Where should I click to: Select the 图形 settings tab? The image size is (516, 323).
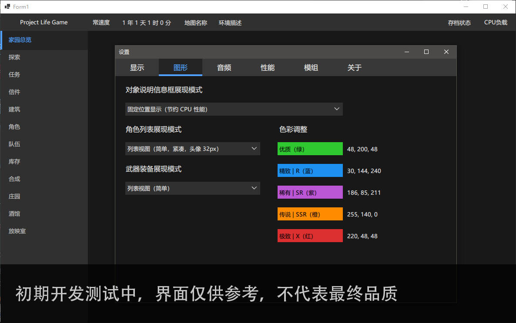(180, 67)
